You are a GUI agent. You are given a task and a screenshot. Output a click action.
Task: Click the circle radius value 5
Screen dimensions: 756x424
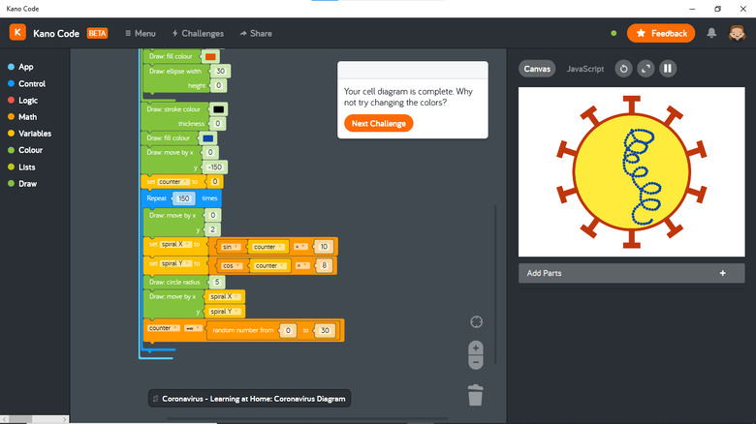(217, 283)
